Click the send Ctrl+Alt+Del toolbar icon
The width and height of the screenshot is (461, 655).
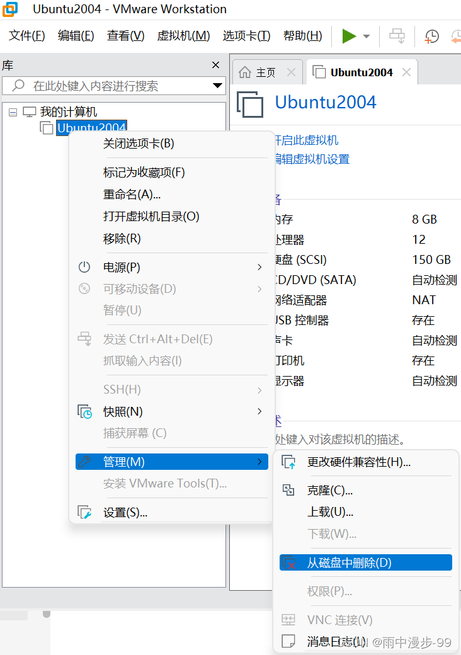pos(397,36)
